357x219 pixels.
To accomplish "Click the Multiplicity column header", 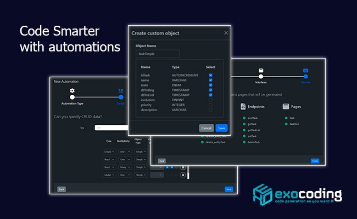I will pyautogui.click(x=123, y=141).
